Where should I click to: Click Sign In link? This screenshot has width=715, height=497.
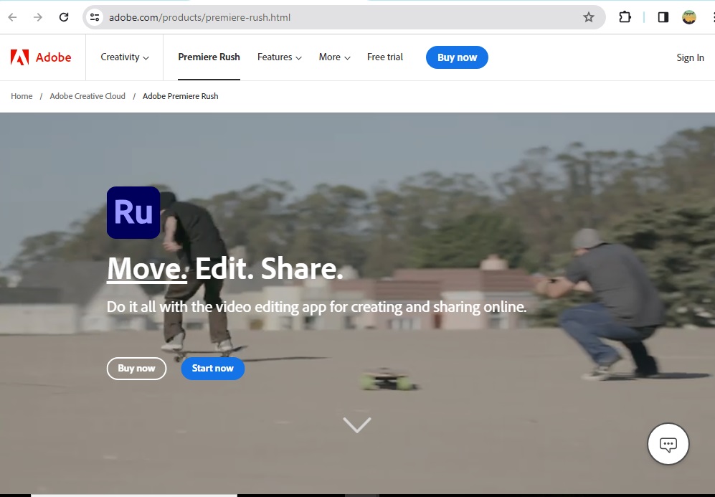click(x=690, y=58)
